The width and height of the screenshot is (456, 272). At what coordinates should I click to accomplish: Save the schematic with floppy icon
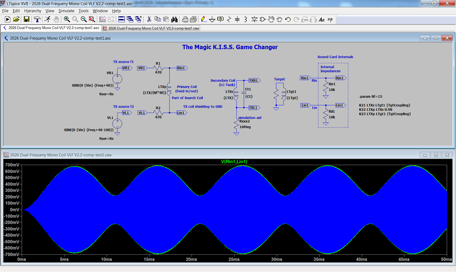coord(26,19)
